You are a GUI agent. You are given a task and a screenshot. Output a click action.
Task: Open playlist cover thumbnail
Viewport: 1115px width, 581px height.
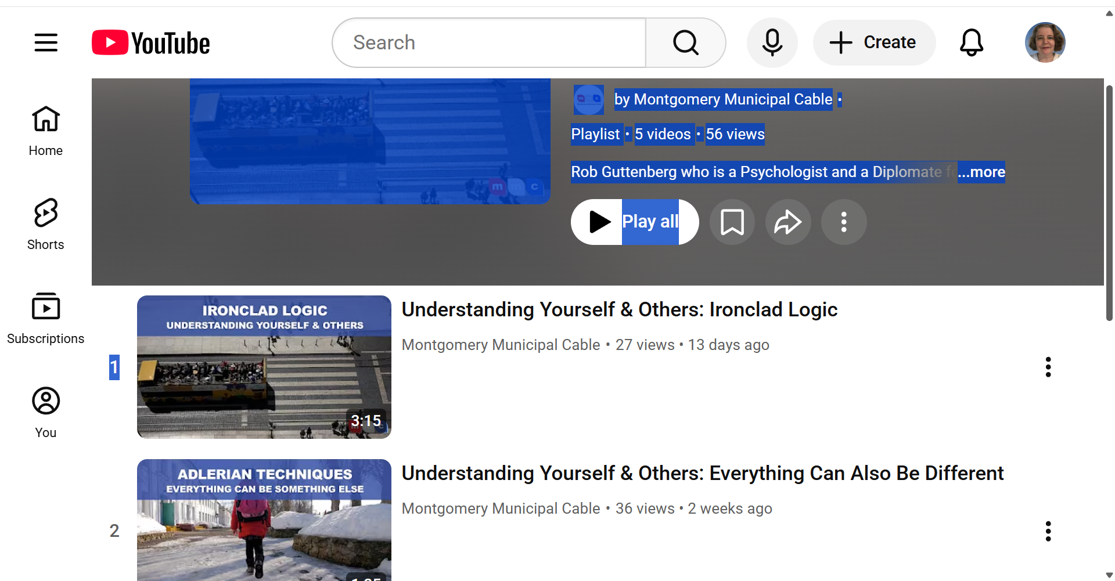tap(370, 141)
